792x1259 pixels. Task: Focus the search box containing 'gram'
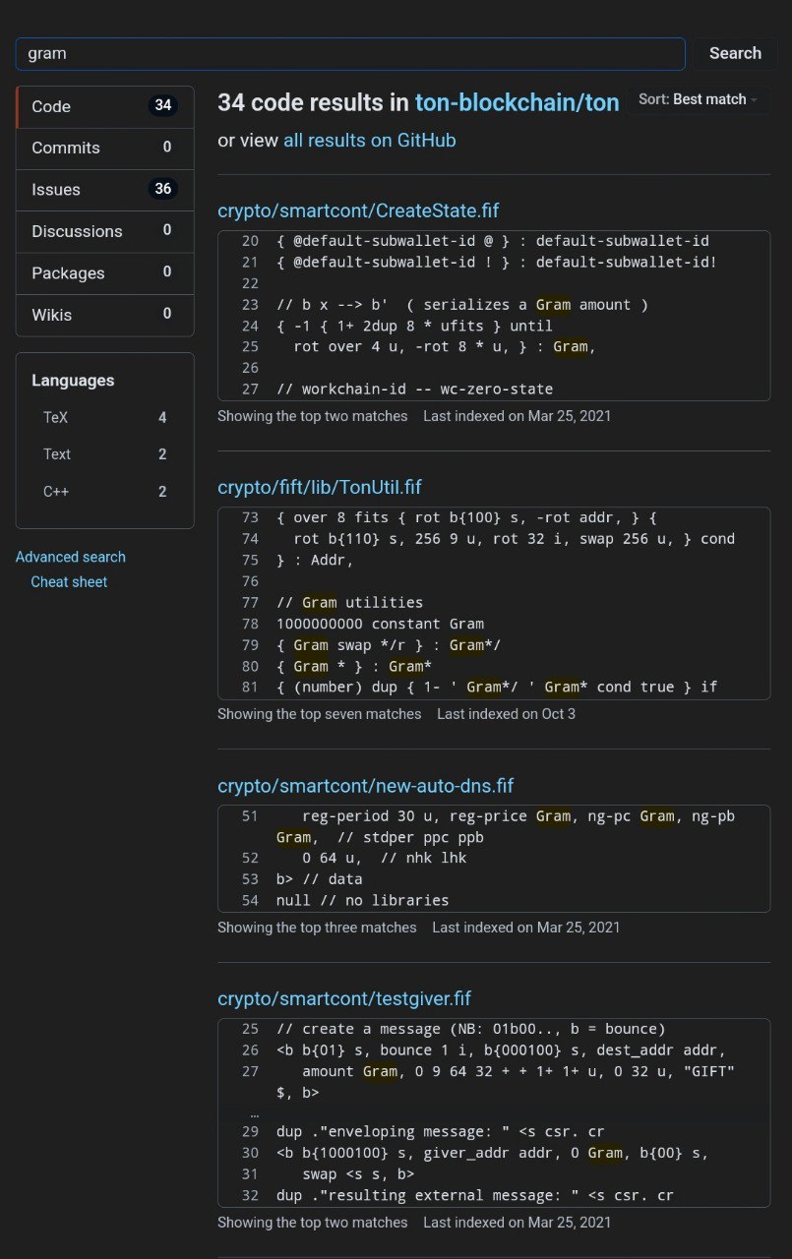pos(350,53)
